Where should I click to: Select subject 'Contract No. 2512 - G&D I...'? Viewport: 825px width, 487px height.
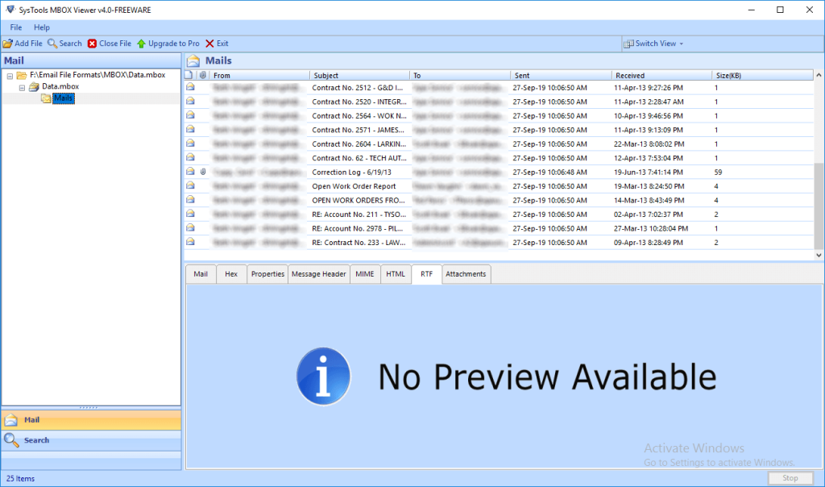pyautogui.click(x=357, y=87)
